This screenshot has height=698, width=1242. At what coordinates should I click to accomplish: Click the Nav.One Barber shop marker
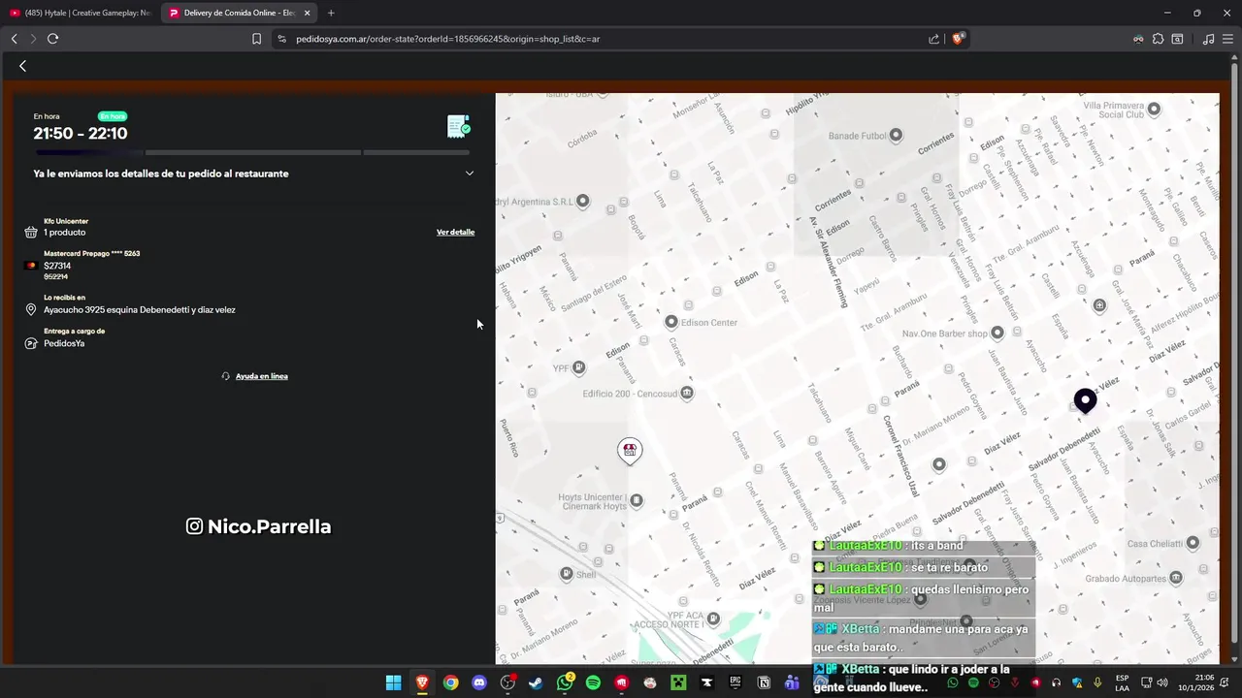997,333
